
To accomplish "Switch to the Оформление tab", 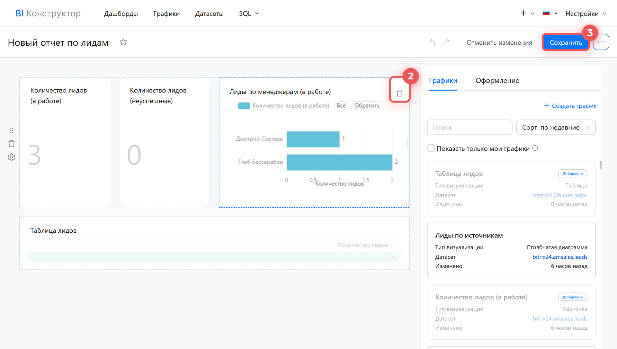I will pos(497,81).
